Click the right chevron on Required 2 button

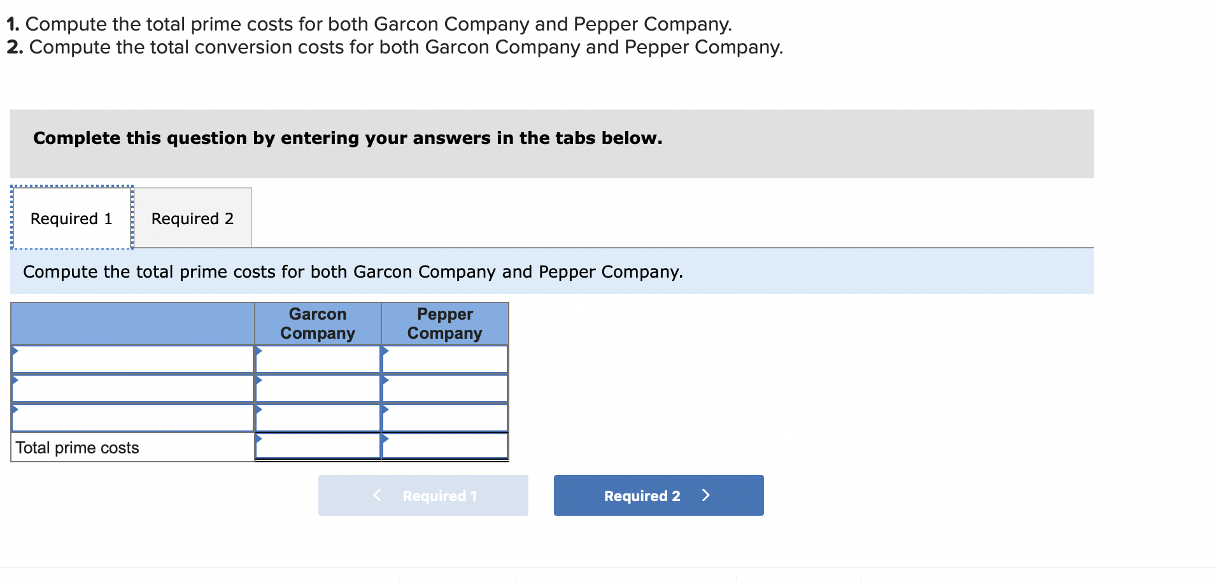tap(705, 495)
